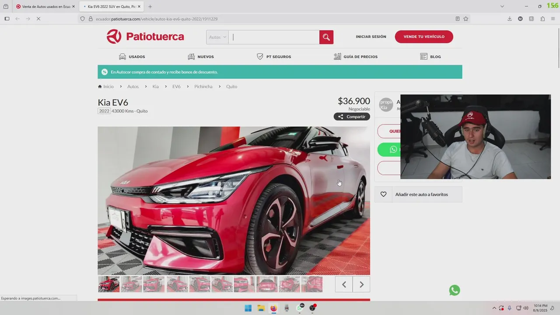Viewport: 560px width, 315px height.
Task: Click the Compartir share button
Action: 352,117
